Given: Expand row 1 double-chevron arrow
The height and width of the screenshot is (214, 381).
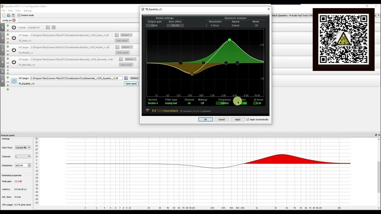Looking at the screenshot, I should (x=8, y=30).
